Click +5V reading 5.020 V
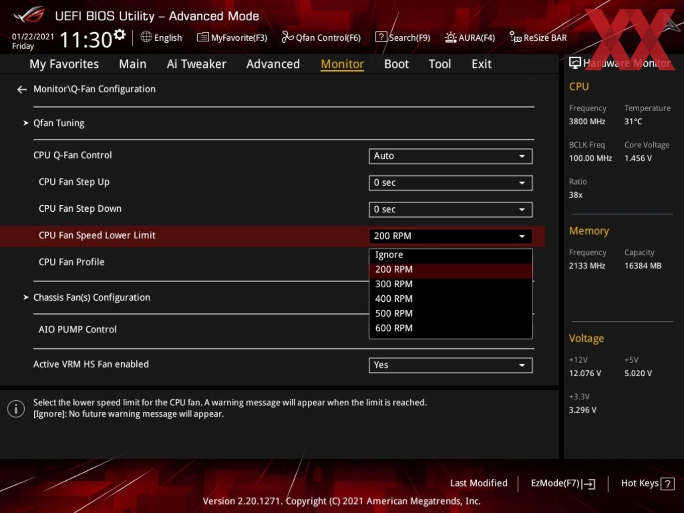Image resolution: width=684 pixels, height=513 pixels. click(x=638, y=373)
